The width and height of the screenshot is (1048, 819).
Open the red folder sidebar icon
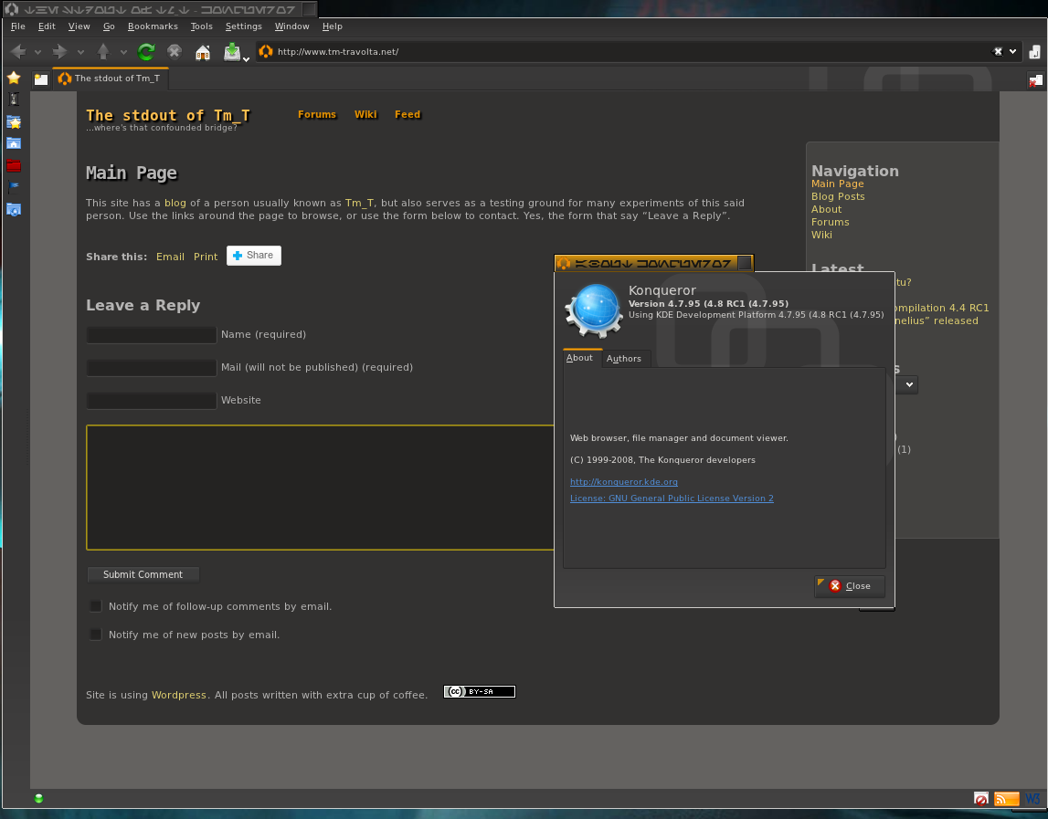(14, 165)
